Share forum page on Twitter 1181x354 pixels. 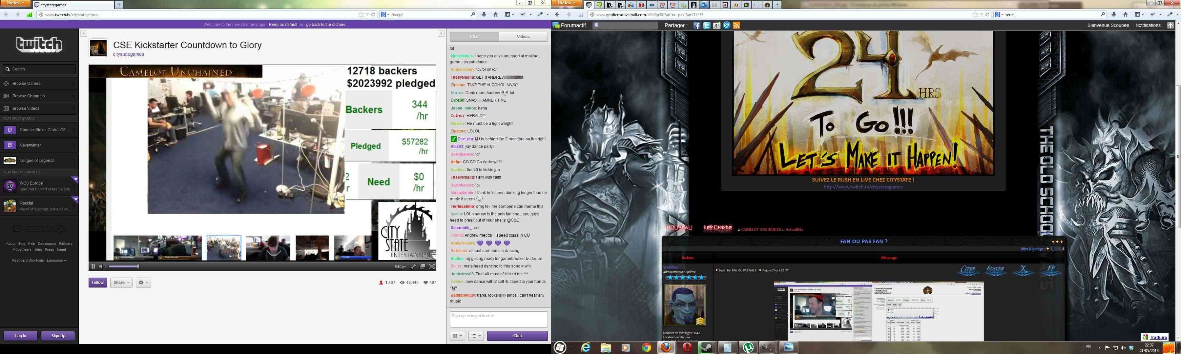click(707, 26)
